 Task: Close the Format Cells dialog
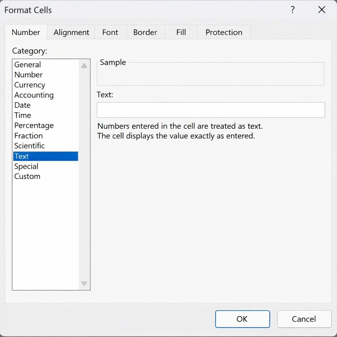322,10
